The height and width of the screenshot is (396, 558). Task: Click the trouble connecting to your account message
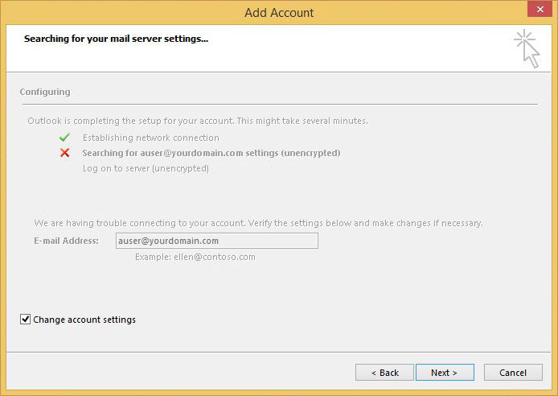tap(258, 223)
